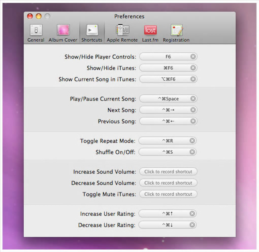Close the Preferences window
Viewport: 259px width, 252px height.
click(x=30, y=17)
